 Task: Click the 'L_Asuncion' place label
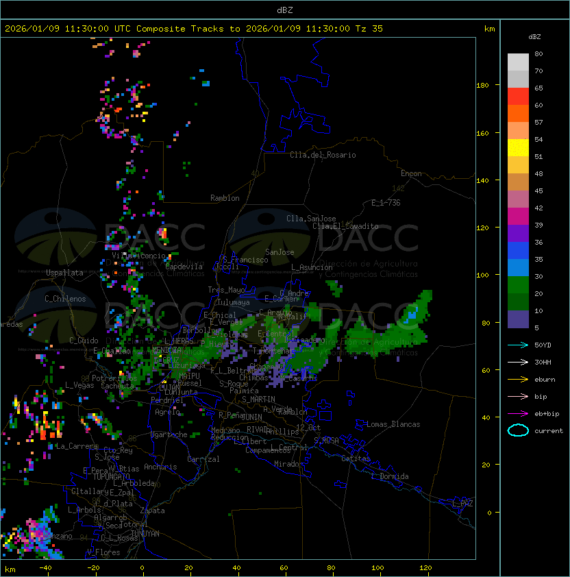pos(312,267)
